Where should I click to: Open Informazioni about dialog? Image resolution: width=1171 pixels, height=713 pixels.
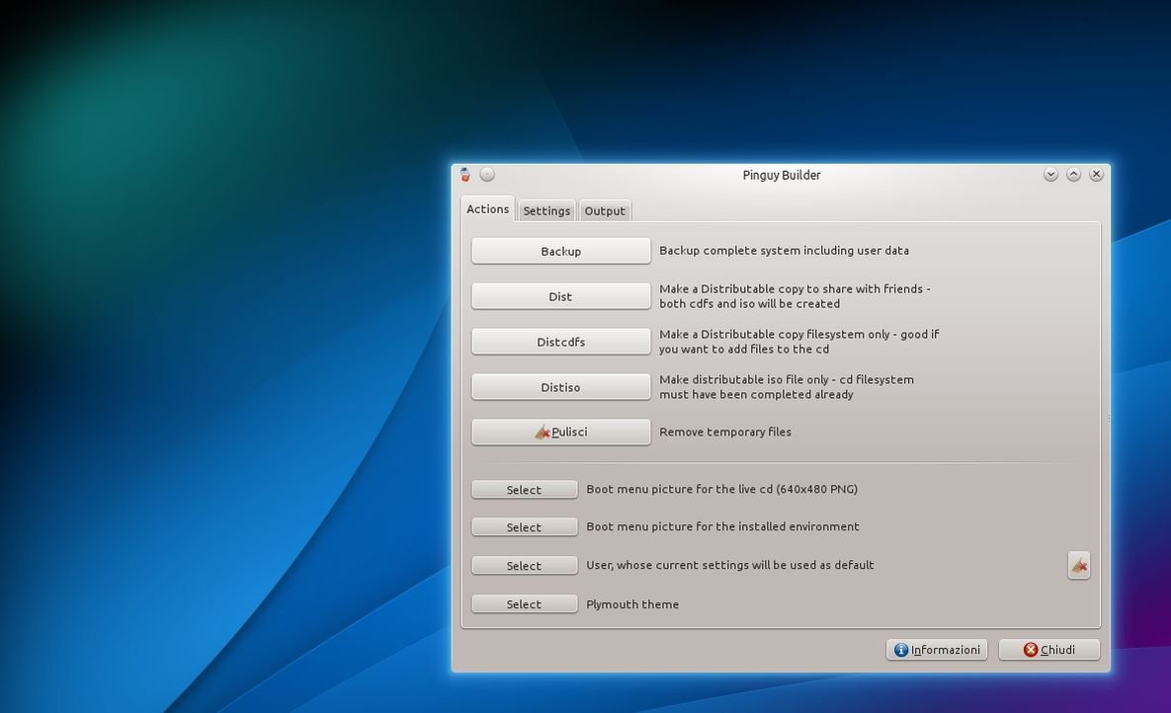[x=936, y=649]
